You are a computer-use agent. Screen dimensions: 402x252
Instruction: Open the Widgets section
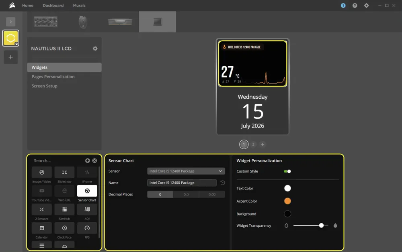click(x=64, y=67)
